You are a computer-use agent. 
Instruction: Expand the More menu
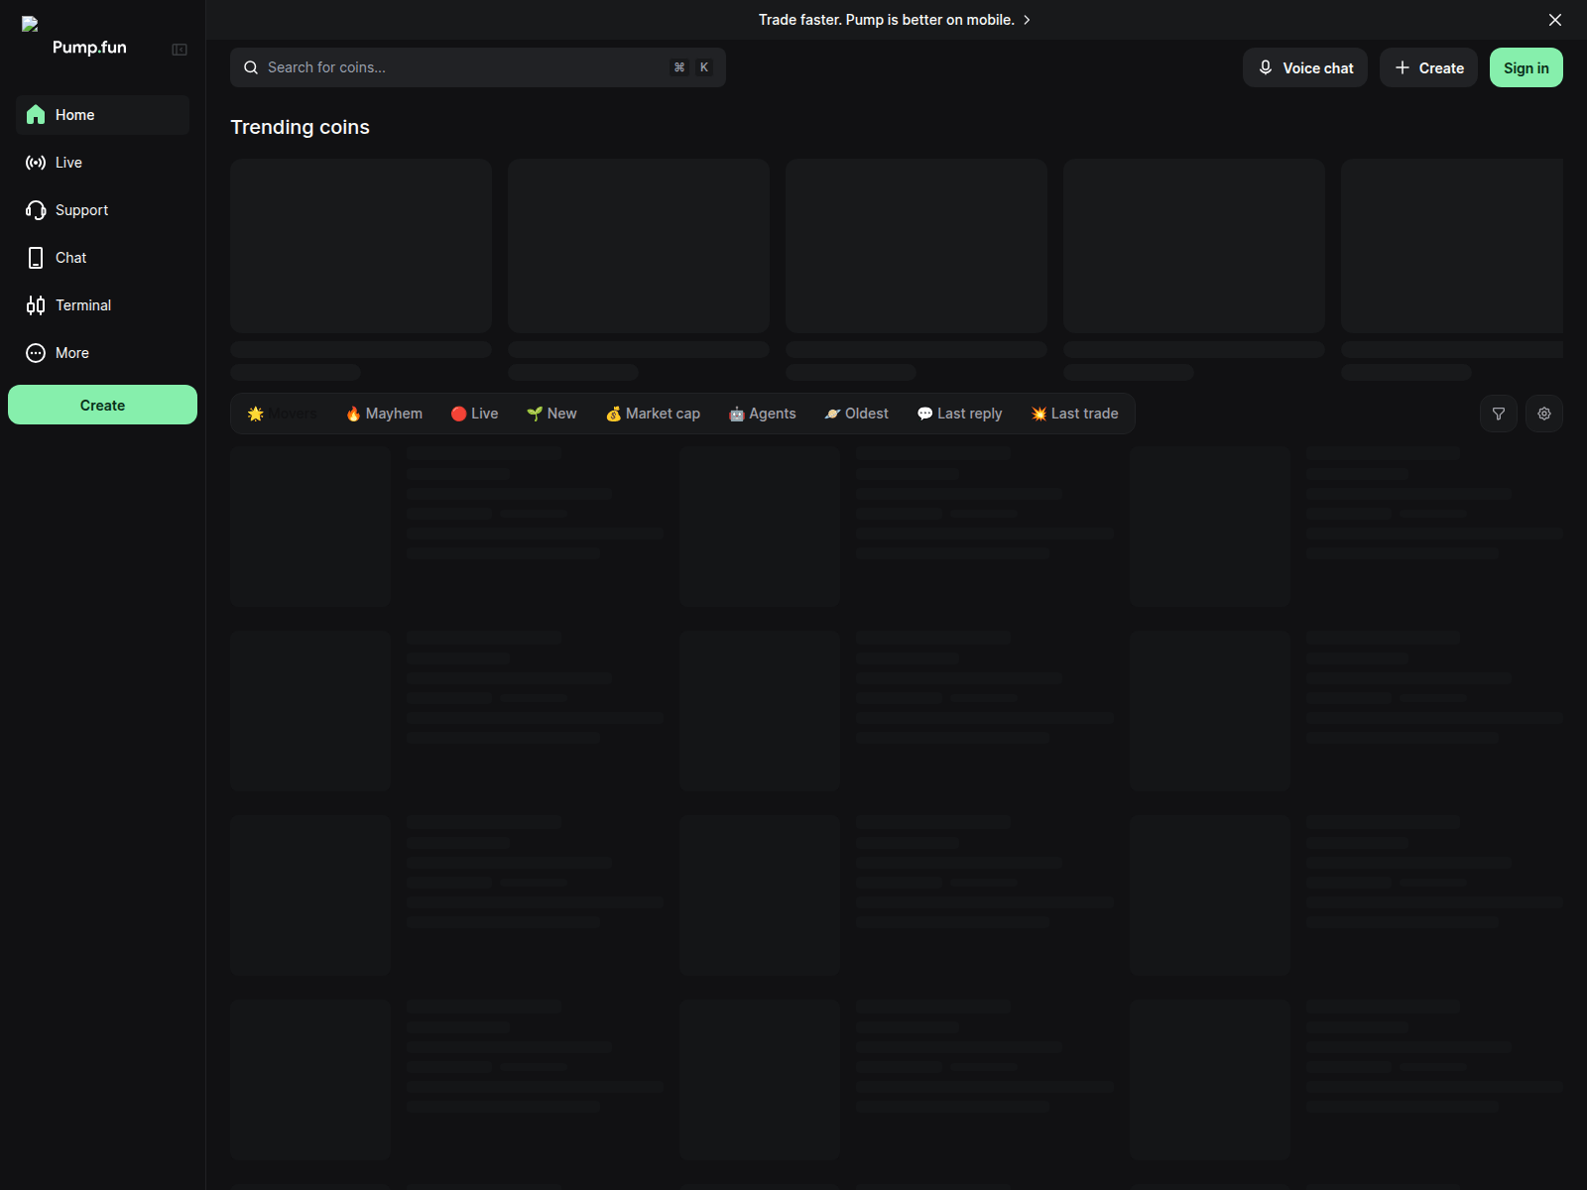[x=71, y=353]
